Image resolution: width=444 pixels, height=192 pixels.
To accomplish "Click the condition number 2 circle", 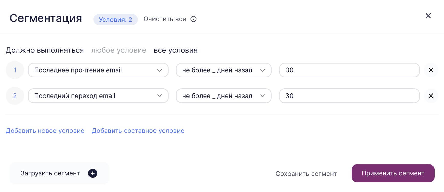I will click(x=15, y=96).
